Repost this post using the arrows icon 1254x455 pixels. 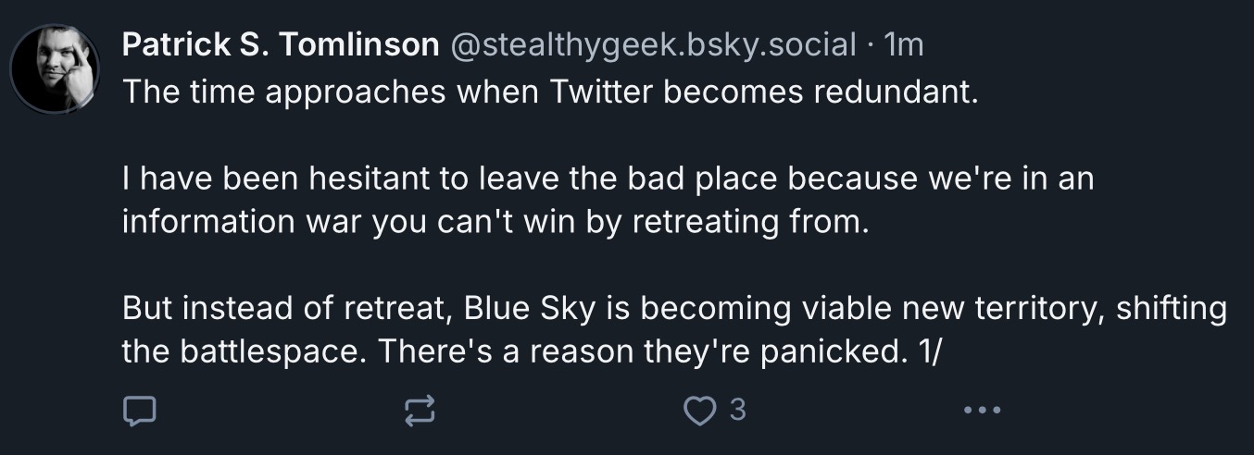click(420, 410)
